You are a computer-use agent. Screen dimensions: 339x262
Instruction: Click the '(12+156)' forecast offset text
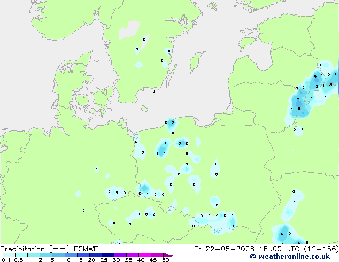[x=321, y=249]
